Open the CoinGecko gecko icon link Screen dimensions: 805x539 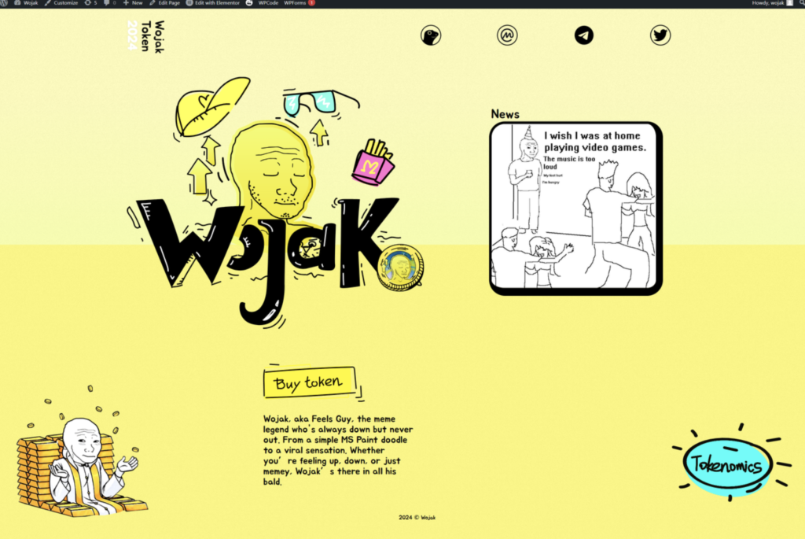pos(431,35)
